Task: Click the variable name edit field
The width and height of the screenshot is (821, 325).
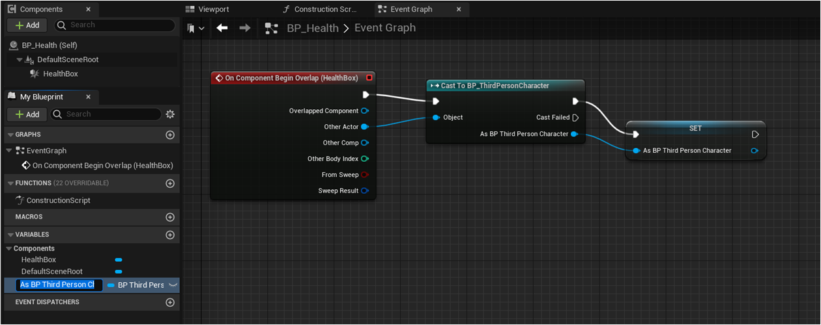Action: click(x=60, y=285)
